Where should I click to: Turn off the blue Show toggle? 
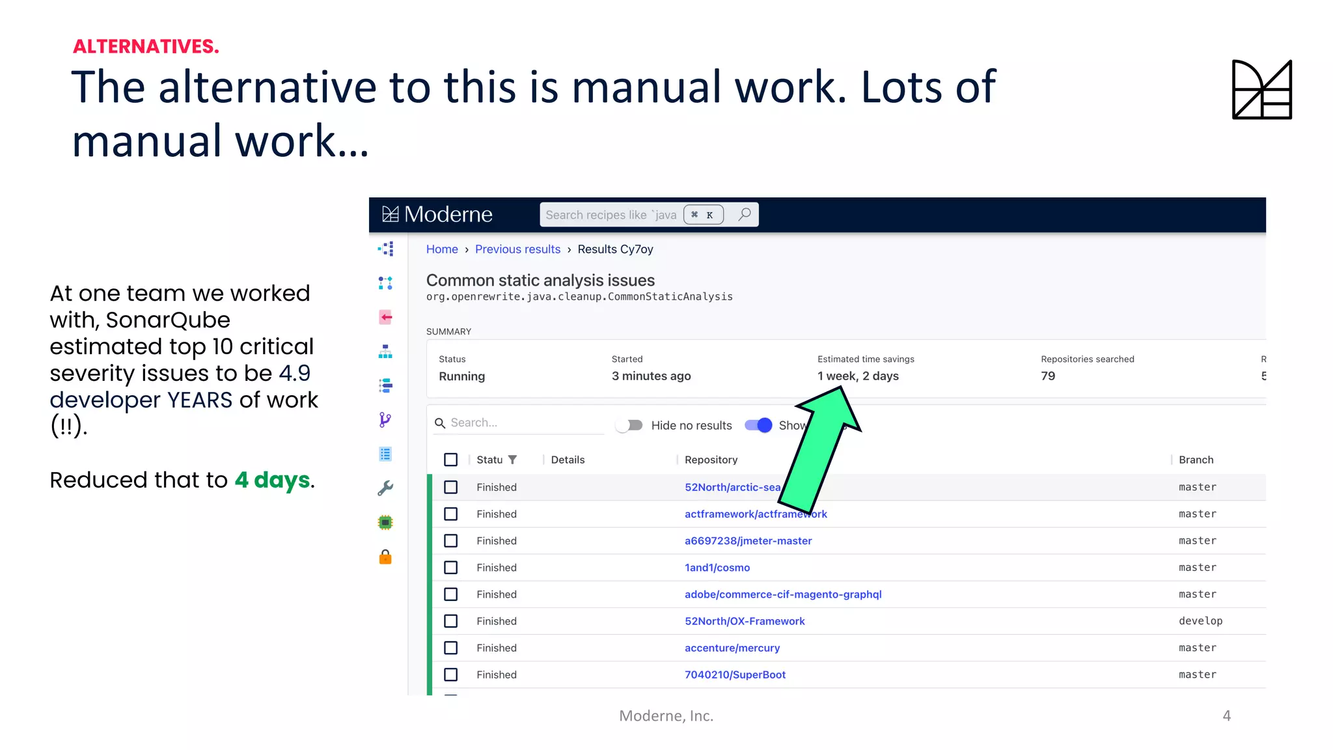(x=758, y=425)
